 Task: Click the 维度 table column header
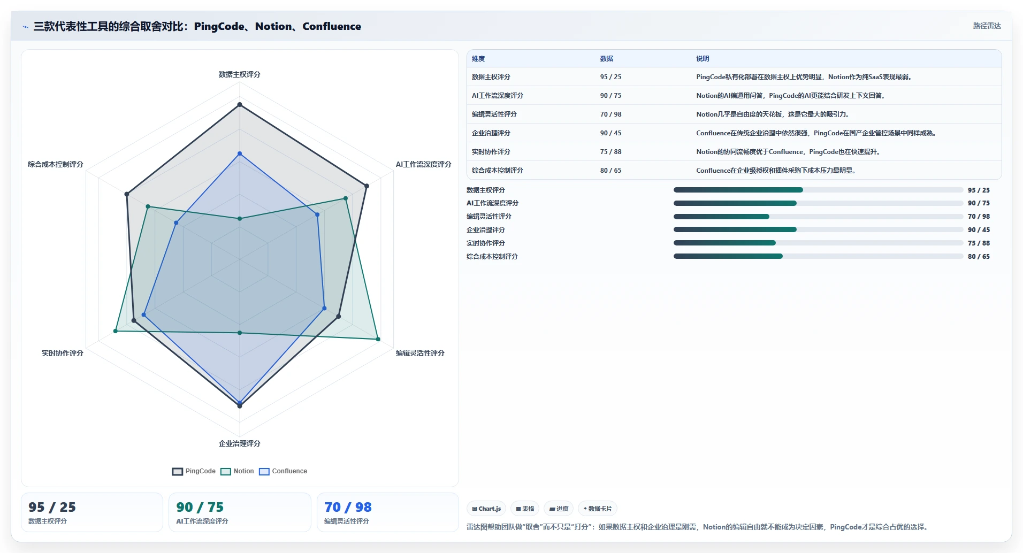[478, 59]
